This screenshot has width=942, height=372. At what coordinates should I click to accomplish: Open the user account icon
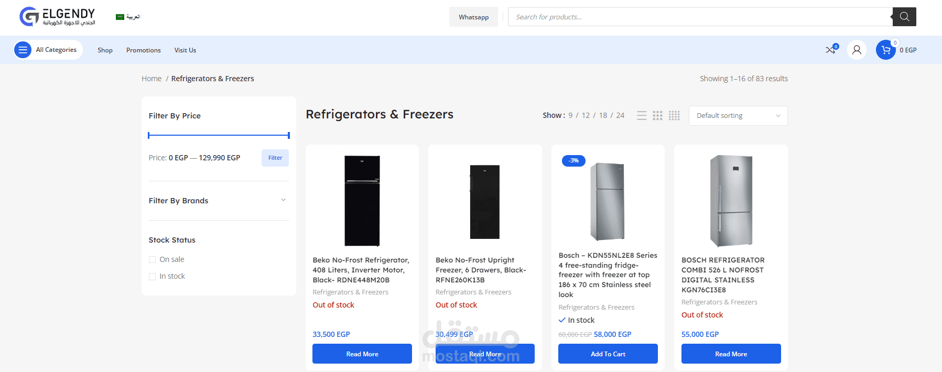click(857, 50)
